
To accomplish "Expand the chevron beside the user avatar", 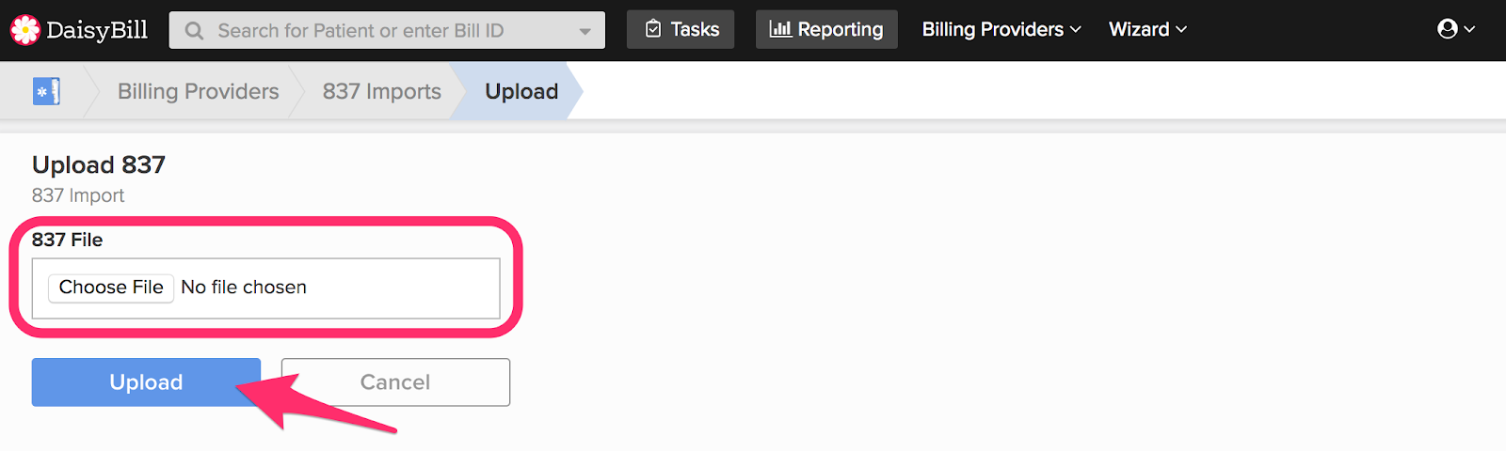I will [1469, 29].
